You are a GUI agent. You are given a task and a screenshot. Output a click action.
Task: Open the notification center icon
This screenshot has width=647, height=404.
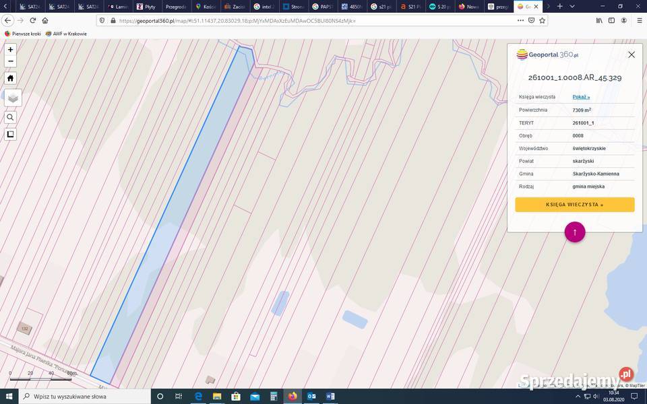pyautogui.click(x=634, y=396)
